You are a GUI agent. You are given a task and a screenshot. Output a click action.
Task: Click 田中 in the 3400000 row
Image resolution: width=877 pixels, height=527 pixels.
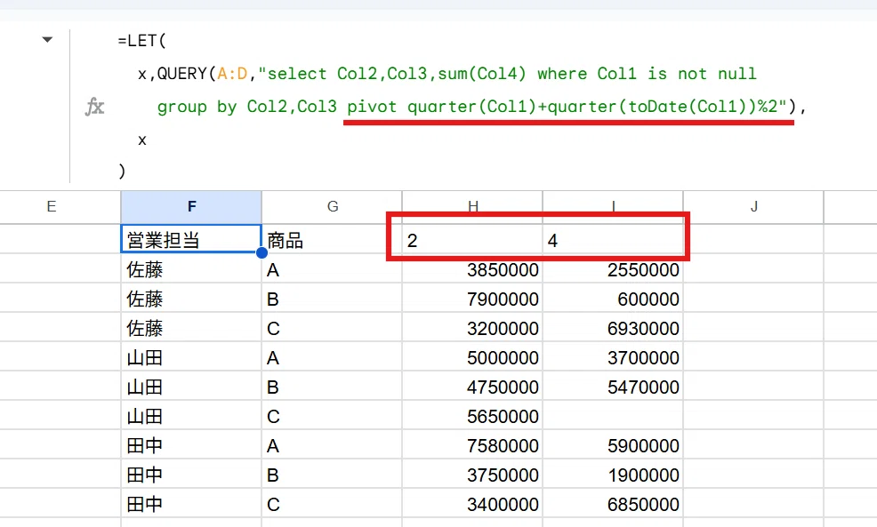pyautogui.click(x=191, y=504)
